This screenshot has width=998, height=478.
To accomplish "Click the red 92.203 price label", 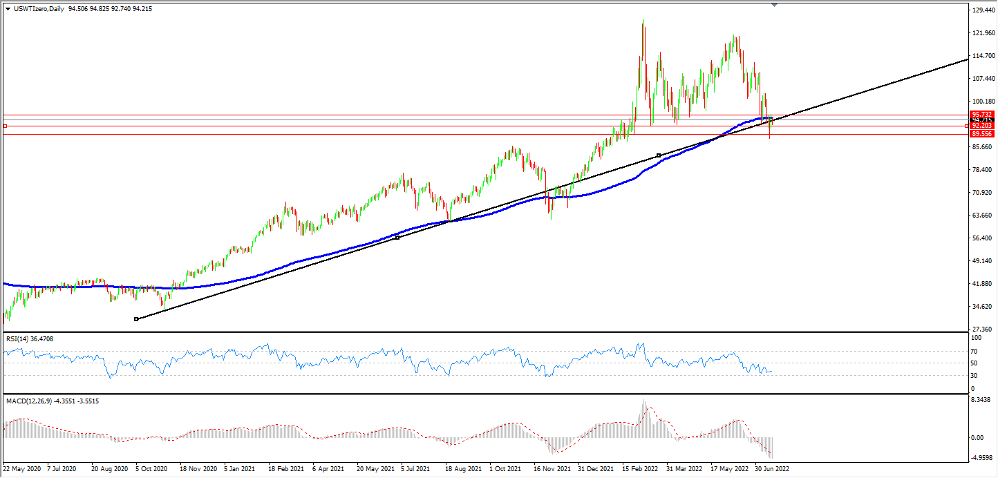I will (981, 126).
